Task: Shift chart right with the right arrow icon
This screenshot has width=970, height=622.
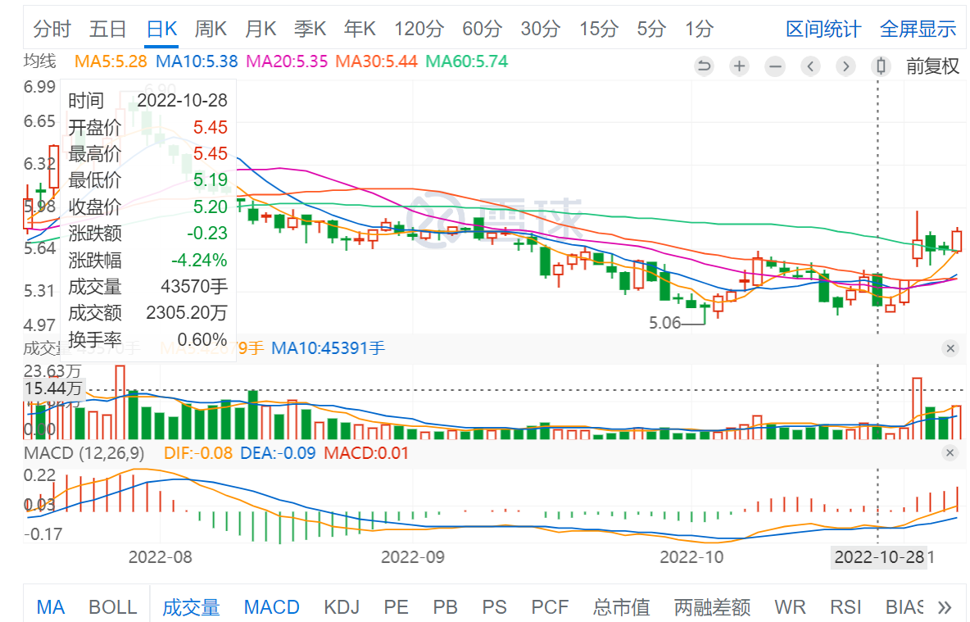Action: (846, 66)
